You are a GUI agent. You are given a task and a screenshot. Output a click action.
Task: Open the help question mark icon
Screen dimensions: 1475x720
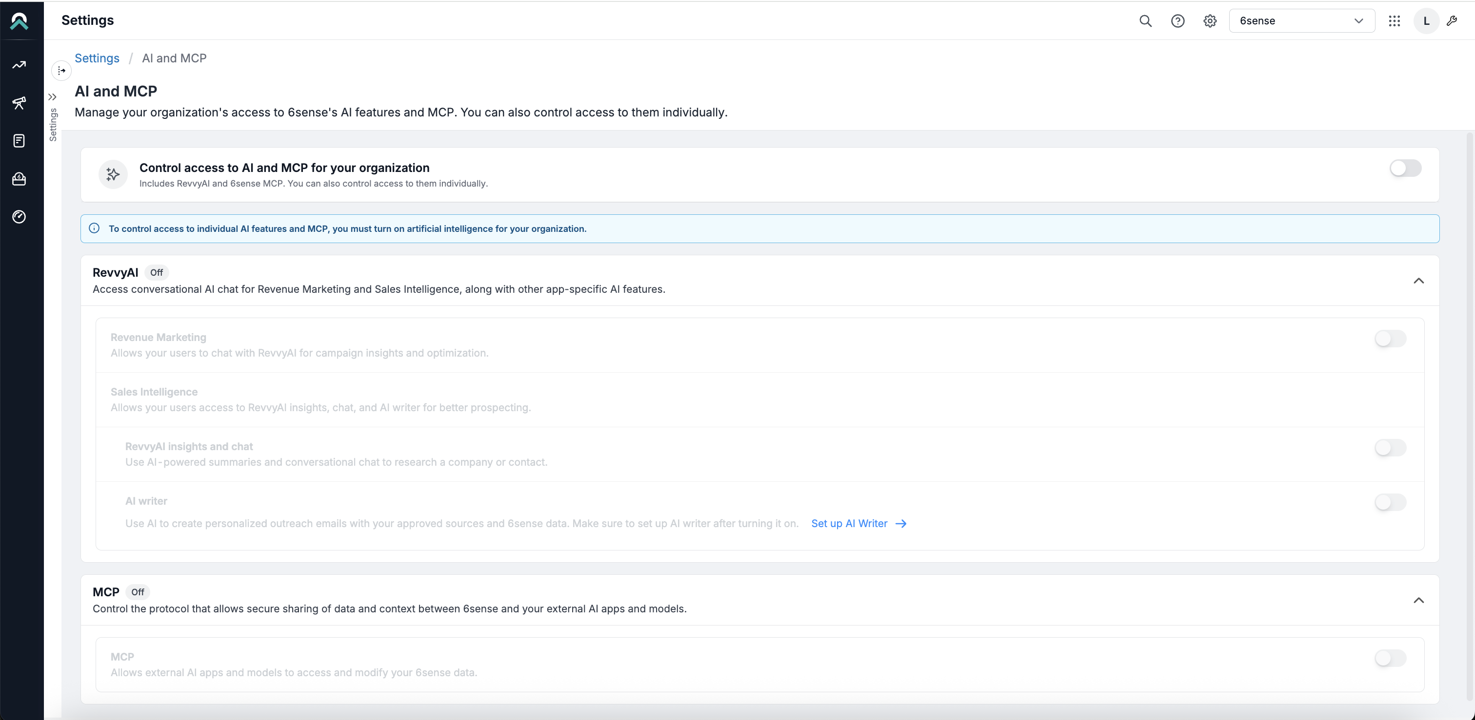(1177, 20)
